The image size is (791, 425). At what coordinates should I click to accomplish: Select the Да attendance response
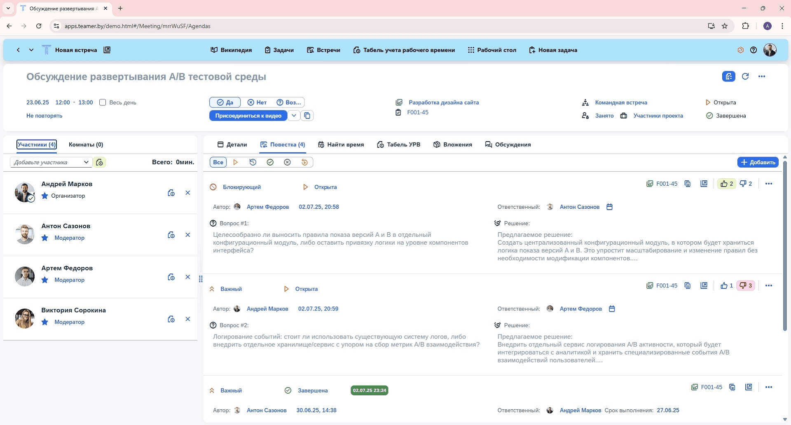pos(225,103)
